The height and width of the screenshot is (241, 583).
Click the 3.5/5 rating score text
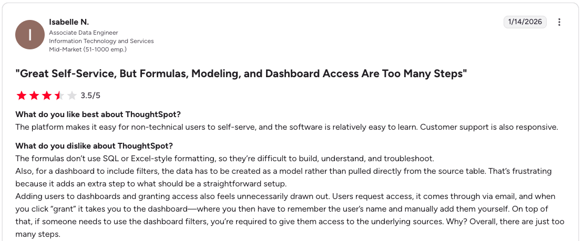click(90, 96)
